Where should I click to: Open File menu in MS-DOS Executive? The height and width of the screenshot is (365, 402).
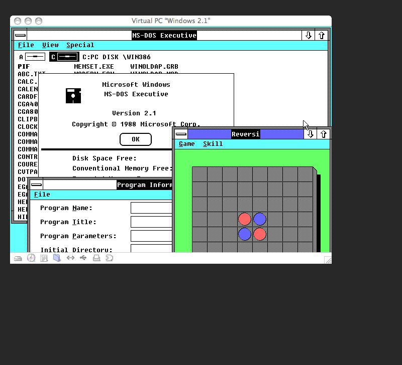pyautogui.click(x=26, y=45)
